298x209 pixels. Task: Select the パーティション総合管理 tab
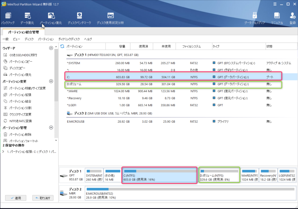[x=24, y=32]
